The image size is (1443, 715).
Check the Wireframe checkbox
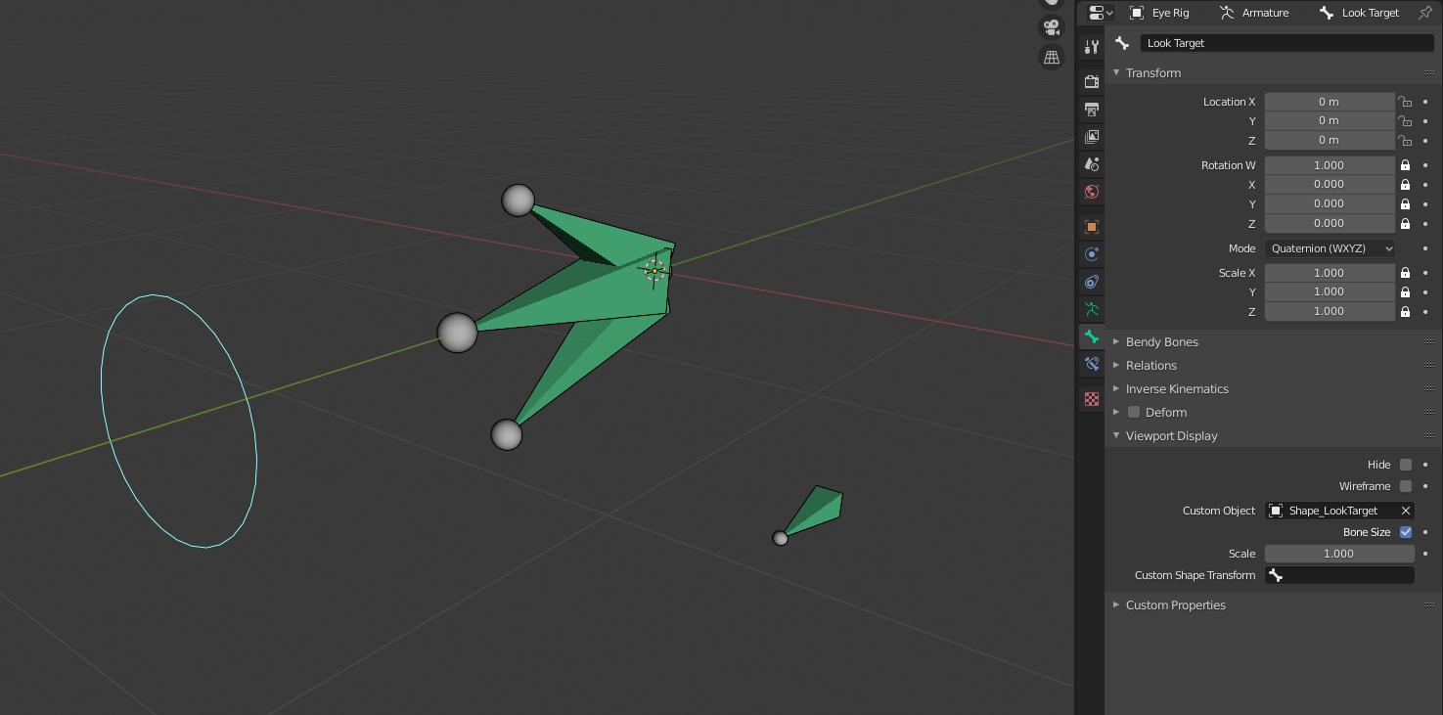(1406, 486)
